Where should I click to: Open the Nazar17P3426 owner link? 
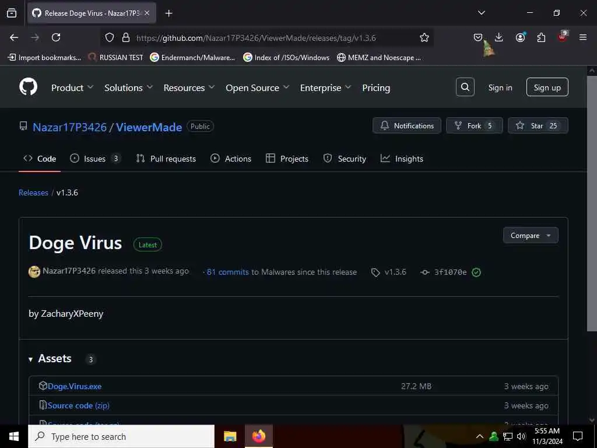click(x=70, y=127)
